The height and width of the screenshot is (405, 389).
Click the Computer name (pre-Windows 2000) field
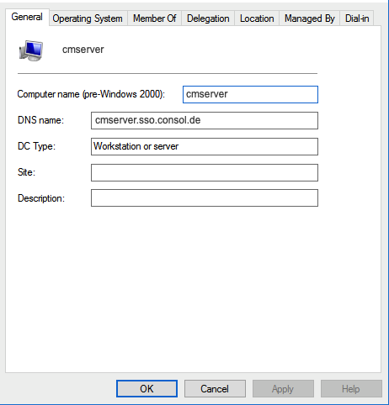coord(250,94)
